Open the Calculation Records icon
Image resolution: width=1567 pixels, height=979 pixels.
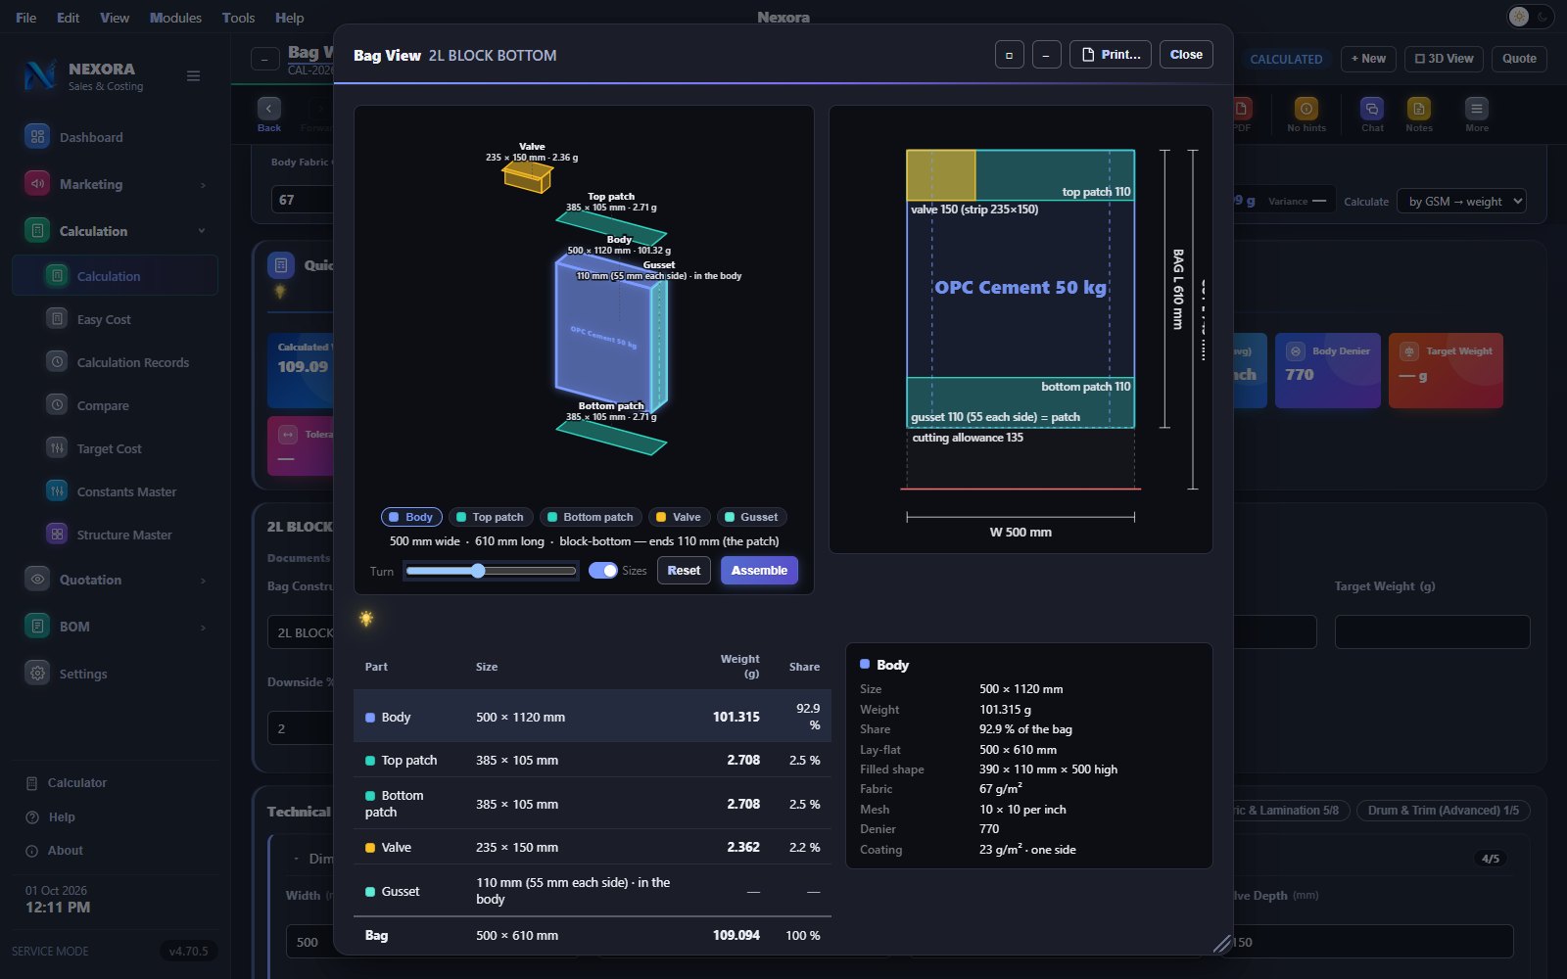coord(57,361)
